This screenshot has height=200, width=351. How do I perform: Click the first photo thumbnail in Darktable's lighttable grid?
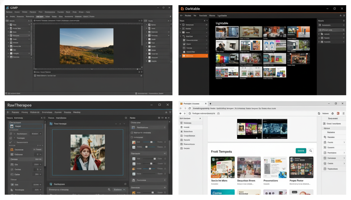click(x=227, y=32)
